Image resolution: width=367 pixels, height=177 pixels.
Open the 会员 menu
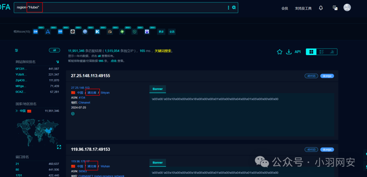click(285, 8)
